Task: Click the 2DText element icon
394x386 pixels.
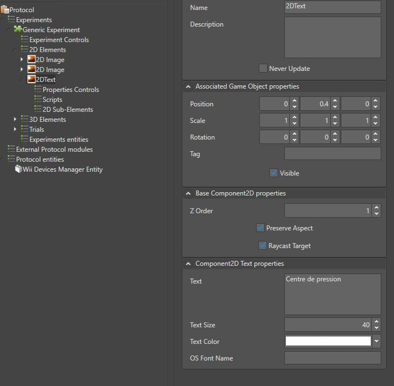Action: pos(32,79)
